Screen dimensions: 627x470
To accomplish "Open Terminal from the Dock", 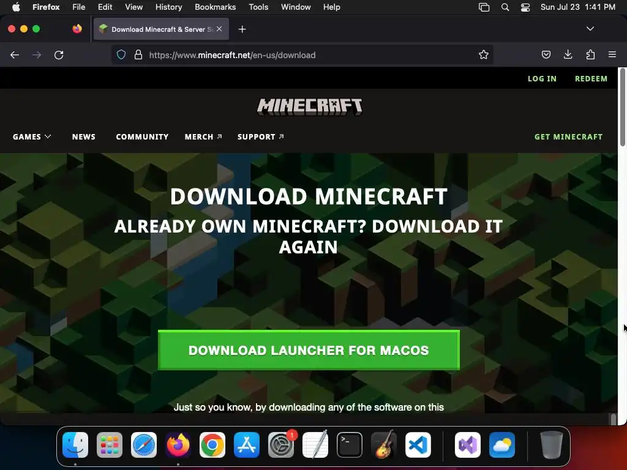I will click(350, 445).
